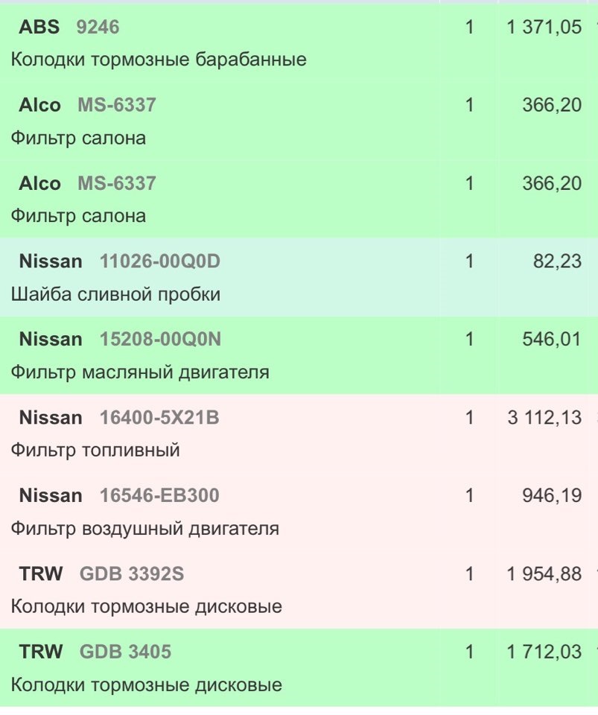The height and width of the screenshot is (715, 598).
Task: Select the Шайба сливной пробки row
Action: pos(299,277)
